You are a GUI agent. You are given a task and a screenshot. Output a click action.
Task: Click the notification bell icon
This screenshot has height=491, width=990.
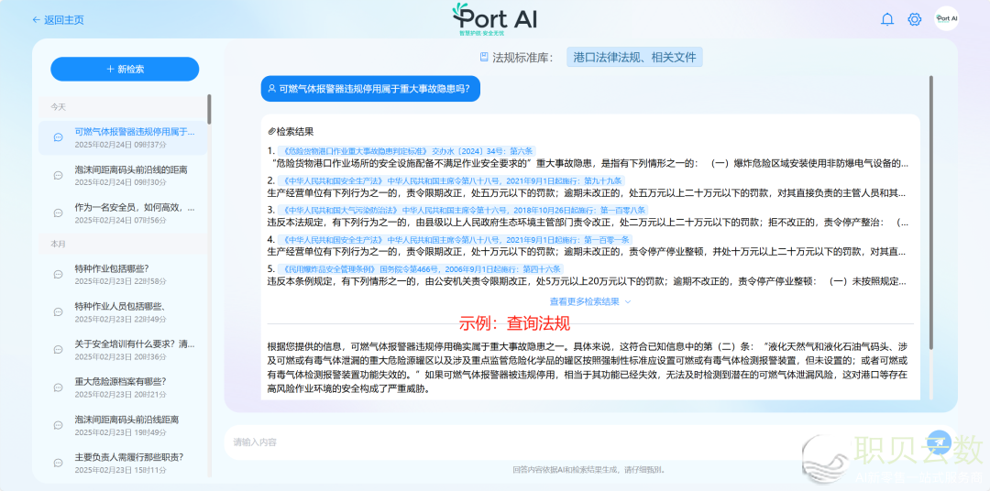pos(886,19)
